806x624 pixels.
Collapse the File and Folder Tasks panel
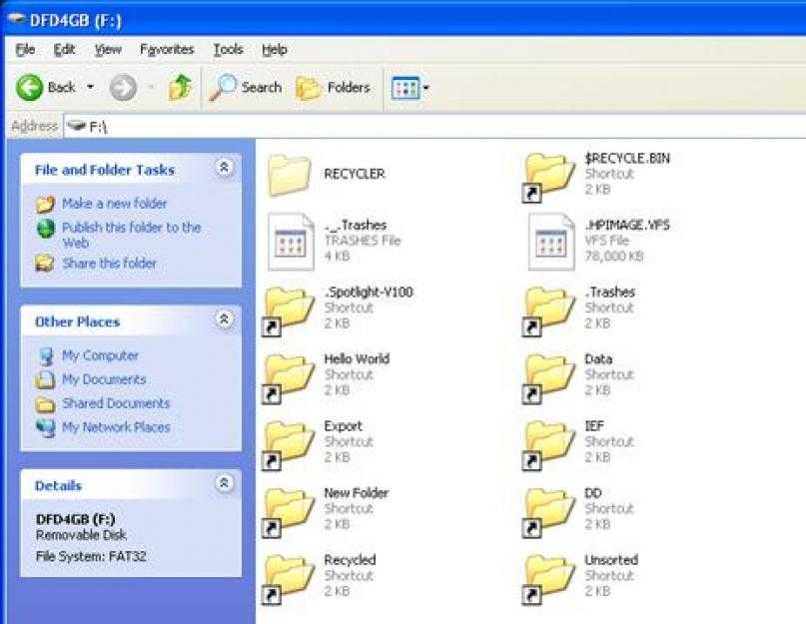[x=224, y=167]
